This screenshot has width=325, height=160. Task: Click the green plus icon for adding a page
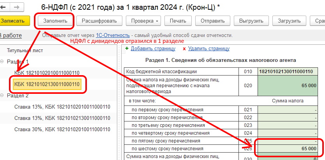(127, 48)
